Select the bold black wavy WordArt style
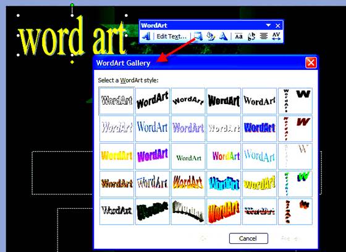The width and height of the screenshot is (346, 252). (x=224, y=101)
